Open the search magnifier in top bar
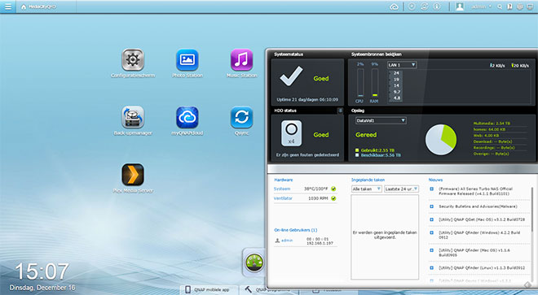Image resolution: width=538 pixels, height=295 pixels. 500,7
